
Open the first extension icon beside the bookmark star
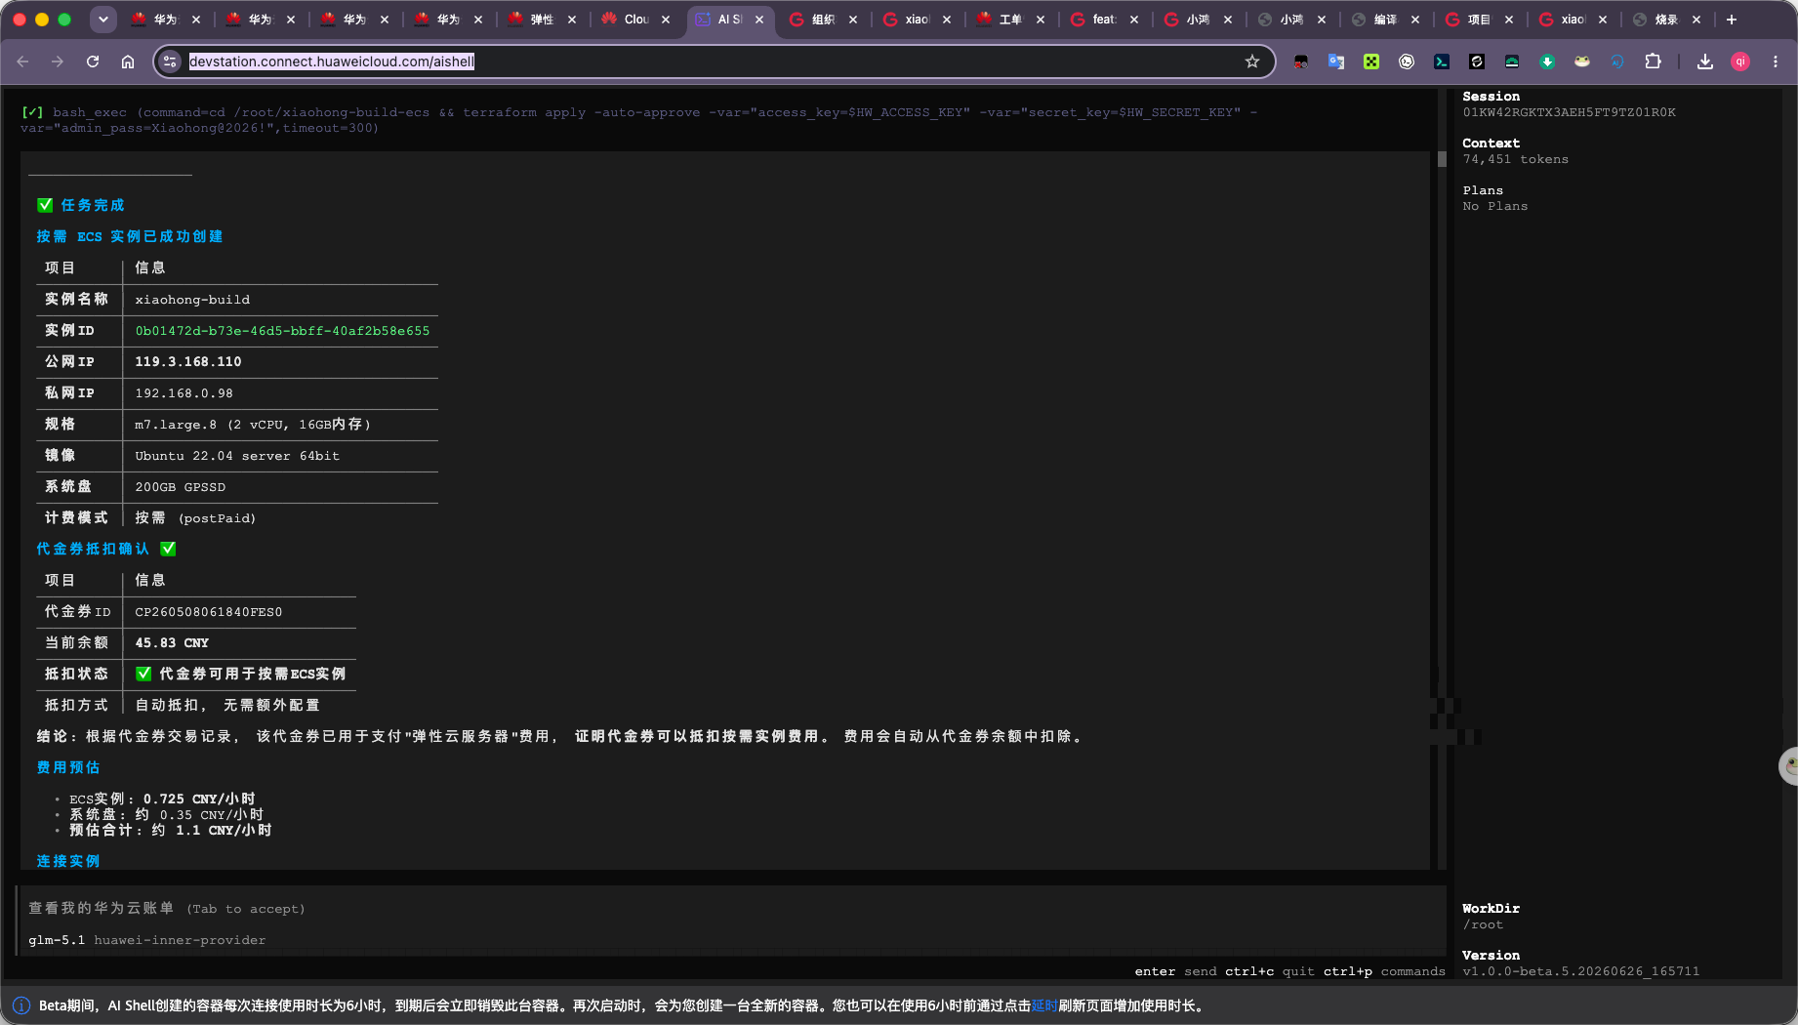pyautogui.click(x=1301, y=61)
